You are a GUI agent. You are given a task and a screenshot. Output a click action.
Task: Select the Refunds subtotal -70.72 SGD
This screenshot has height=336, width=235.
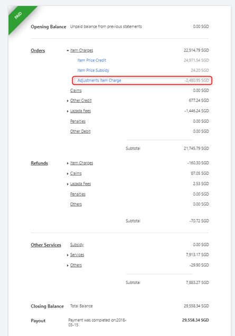coord(200,221)
